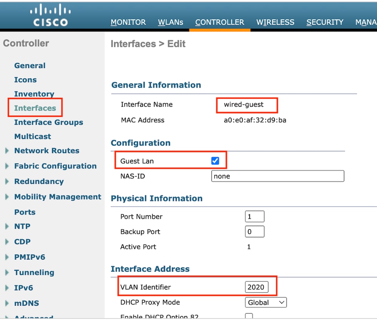Click the Cisco logo
This screenshot has height=323, width=377.
click(51, 15)
